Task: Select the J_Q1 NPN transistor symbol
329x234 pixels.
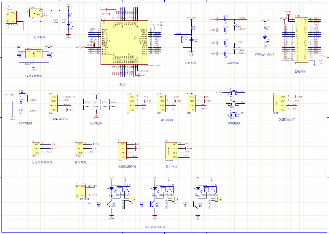Action: pos(109,205)
